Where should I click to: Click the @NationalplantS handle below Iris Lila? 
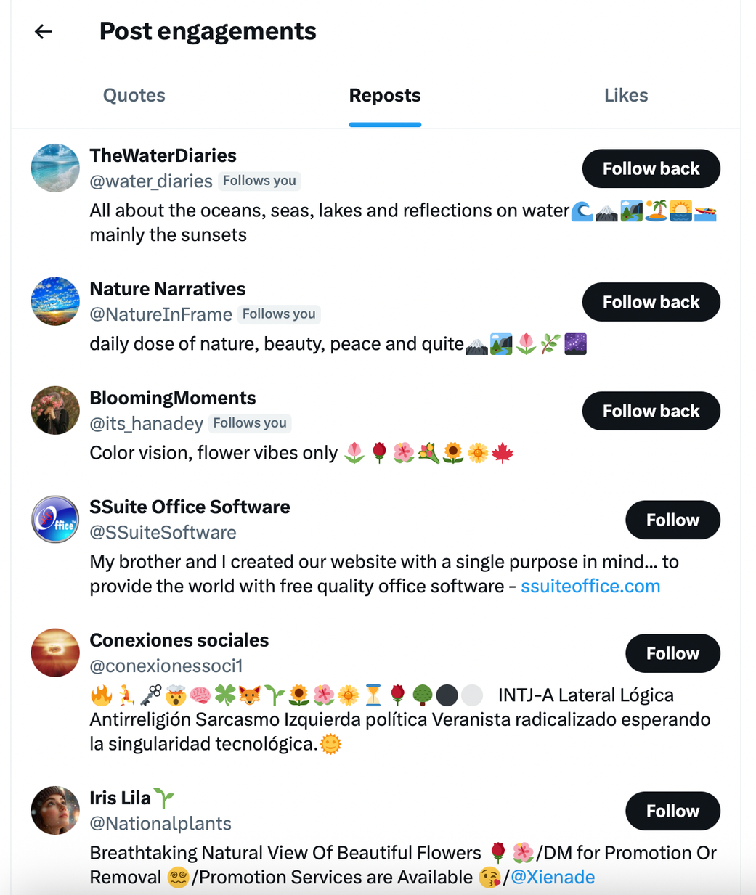click(160, 823)
